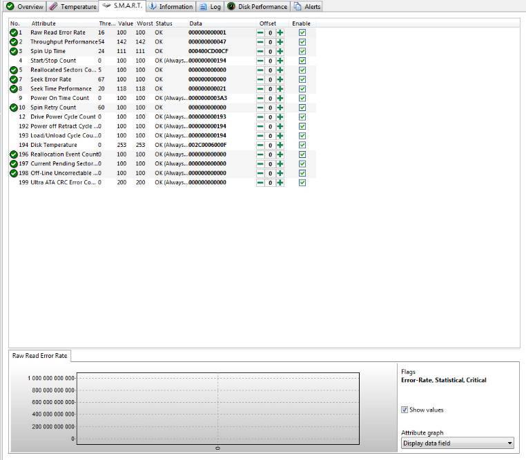The image size is (526, 460).
Task: Increase offset for Power On Time Count
Action: [x=280, y=99]
